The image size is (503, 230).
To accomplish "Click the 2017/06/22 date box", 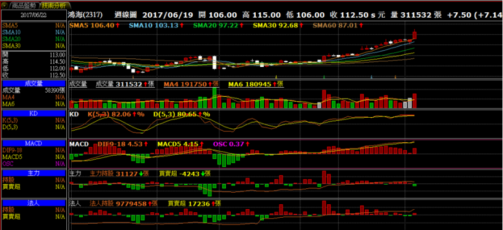I will tap(34, 15).
